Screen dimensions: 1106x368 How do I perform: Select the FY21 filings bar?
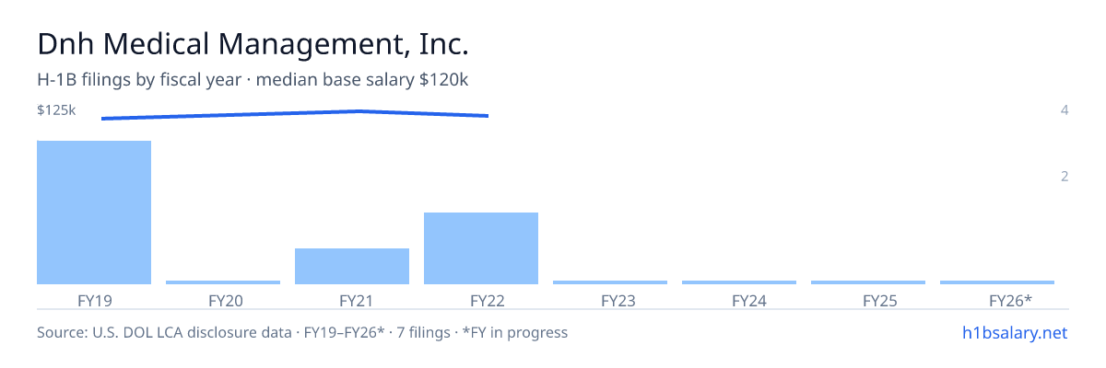pos(352,266)
